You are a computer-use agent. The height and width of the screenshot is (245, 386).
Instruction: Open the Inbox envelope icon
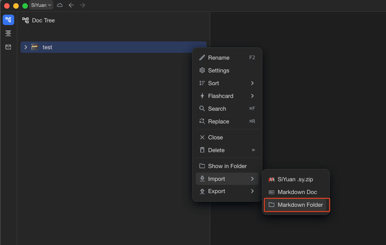pyautogui.click(x=8, y=47)
